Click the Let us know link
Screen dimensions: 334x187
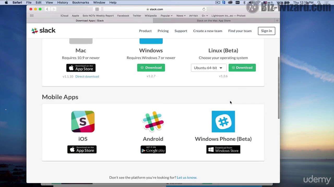click(187, 177)
